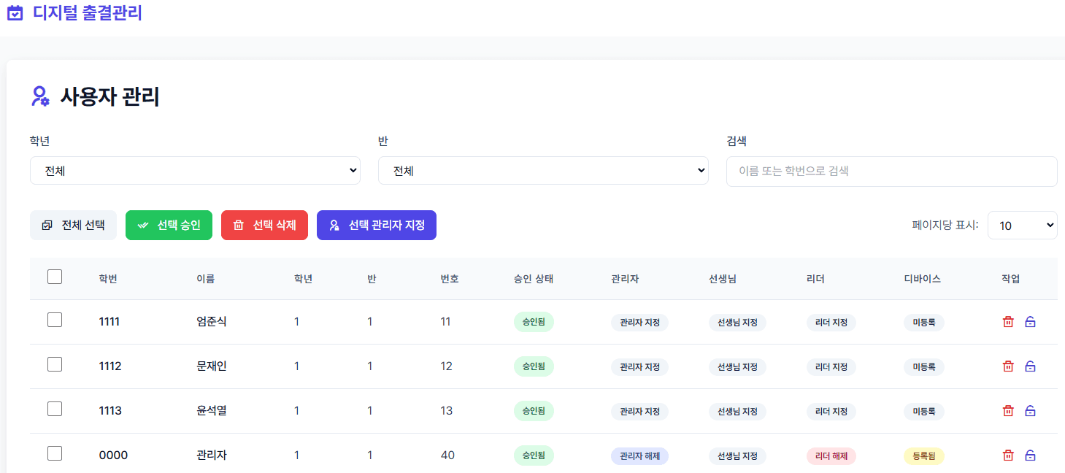Click the trash icon for student 엄준식
The width and height of the screenshot is (1065, 473).
(1008, 322)
